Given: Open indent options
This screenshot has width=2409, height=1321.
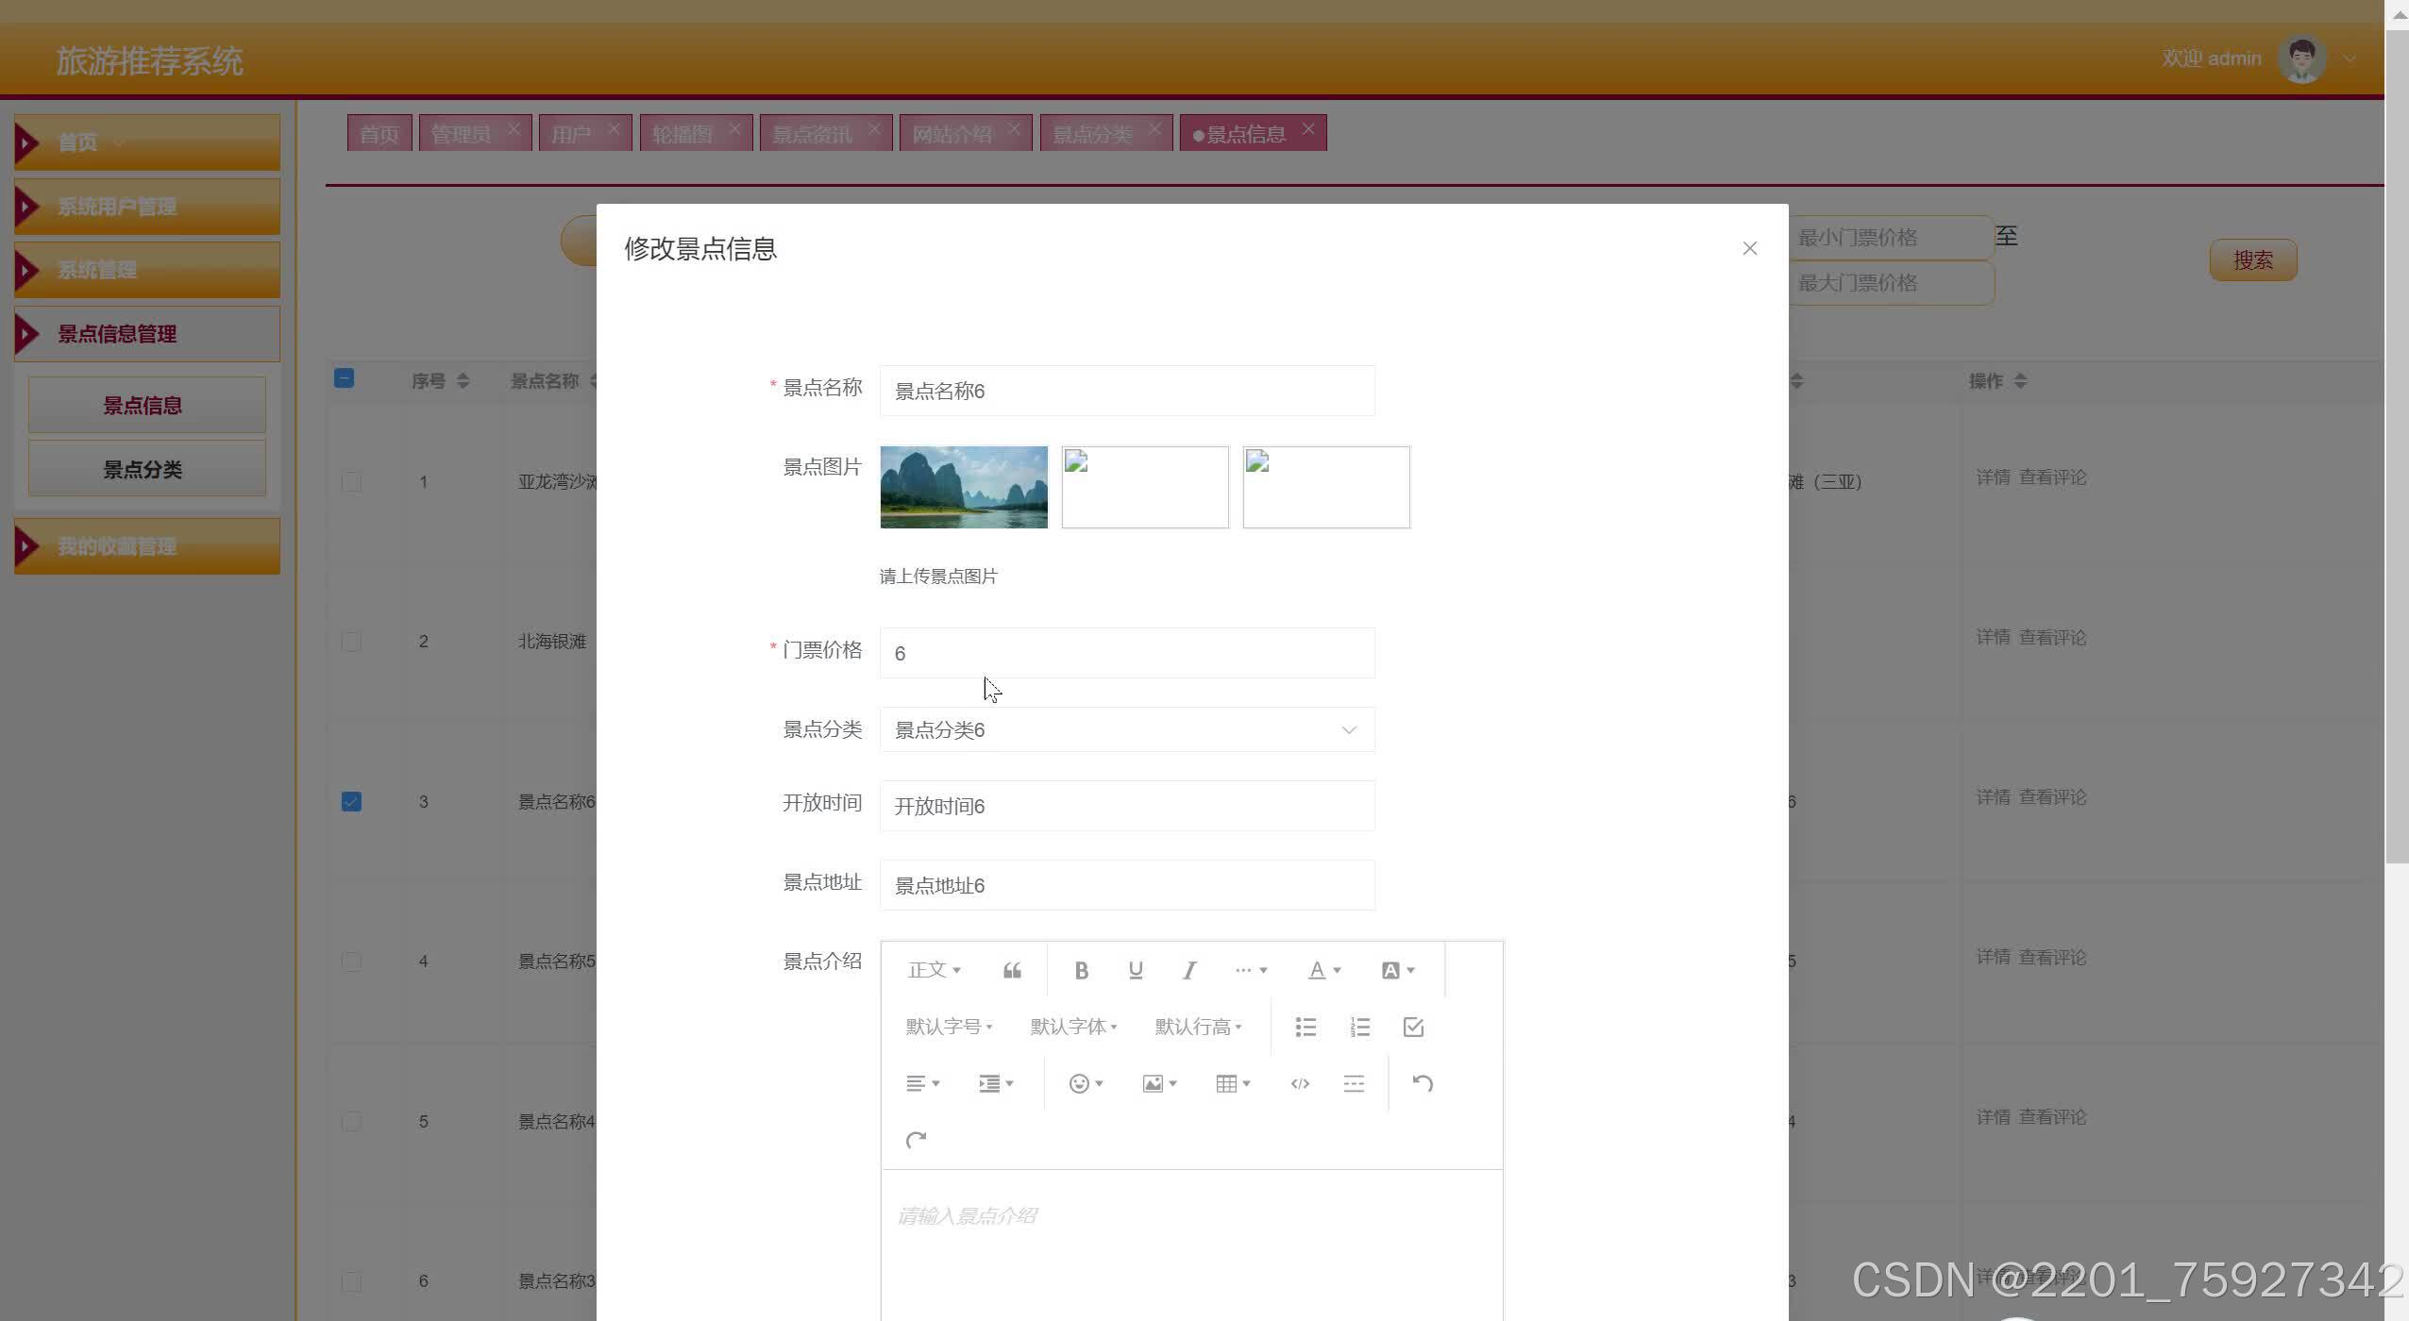Looking at the screenshot, I should click(996, 1083).
